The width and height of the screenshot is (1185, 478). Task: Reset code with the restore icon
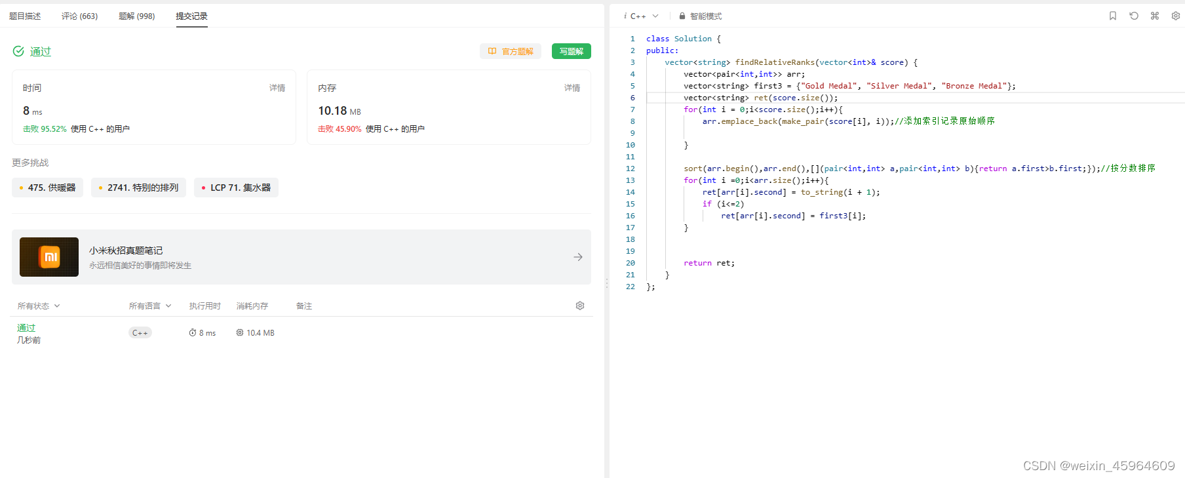click(x=1134, y=16)
